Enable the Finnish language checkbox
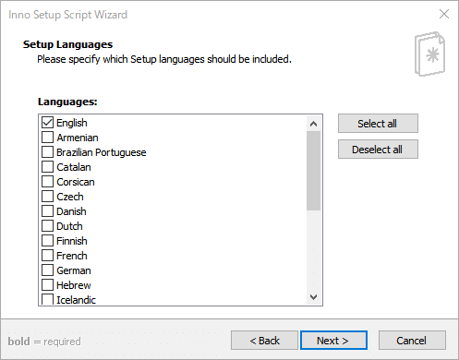 click(x=47, y=241)
